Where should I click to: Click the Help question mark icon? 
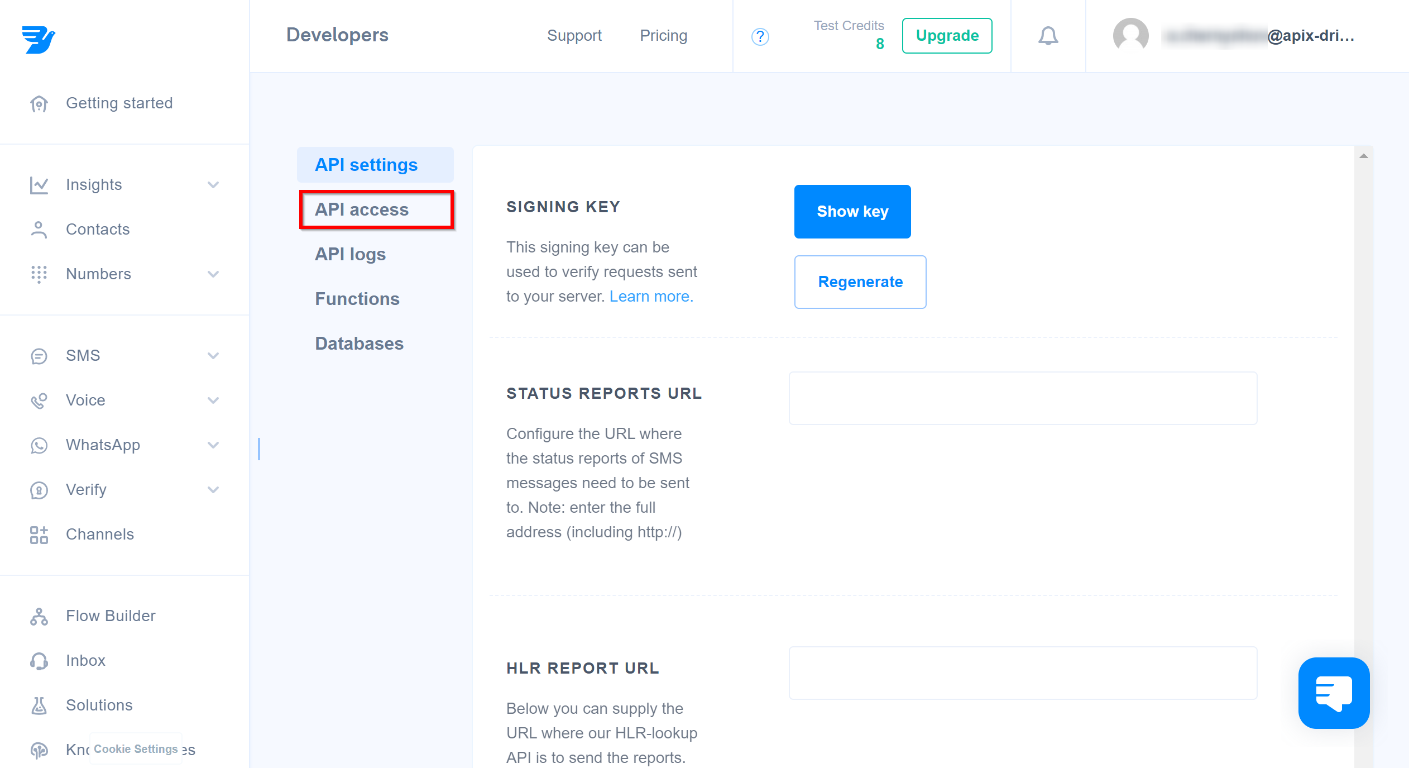(761, 36)
